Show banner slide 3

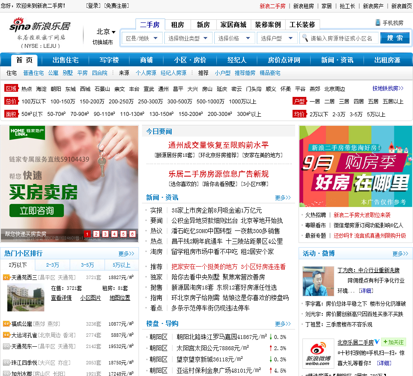(105, 233)
